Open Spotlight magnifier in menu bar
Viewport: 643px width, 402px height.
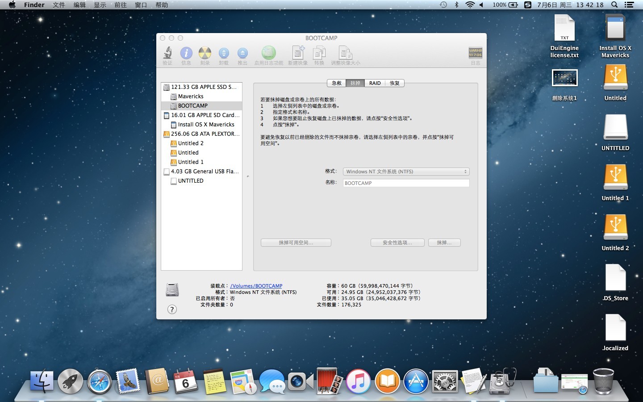[x=614, y=4]
